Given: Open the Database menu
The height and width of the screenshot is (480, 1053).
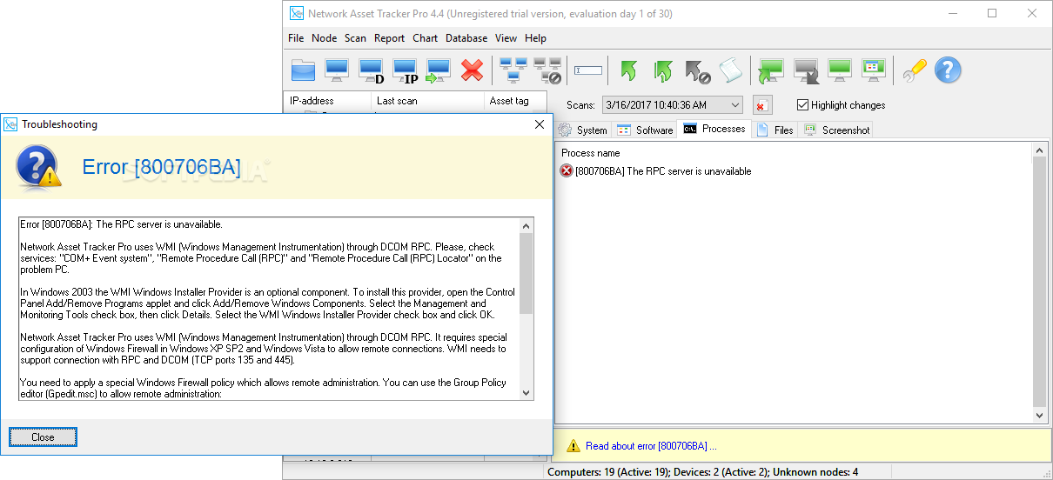Looking at the screenshot, I should pyautogui.click(x=466, y=38).
